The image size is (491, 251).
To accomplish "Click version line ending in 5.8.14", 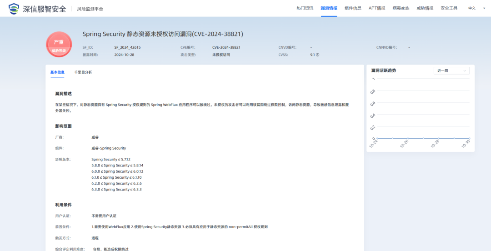I will pyautogui.click(x=117, y=165).
